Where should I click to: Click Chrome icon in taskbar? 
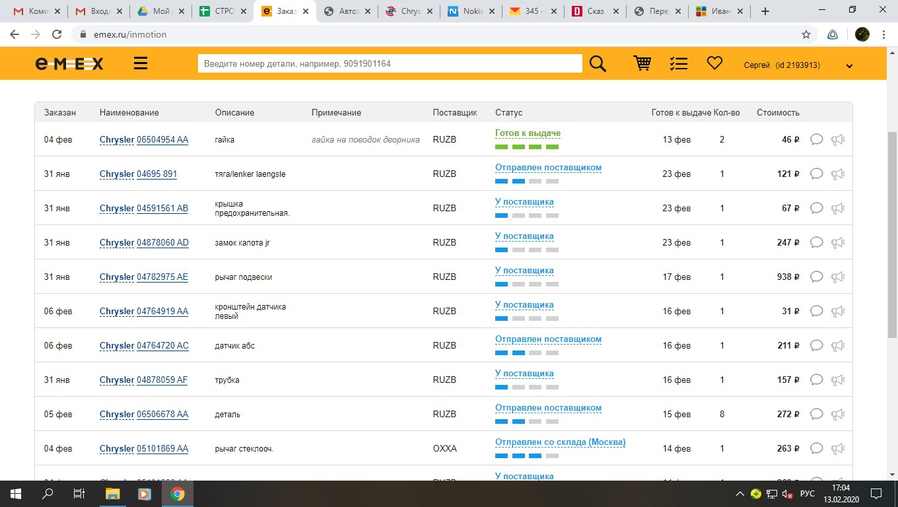point(177,493)
